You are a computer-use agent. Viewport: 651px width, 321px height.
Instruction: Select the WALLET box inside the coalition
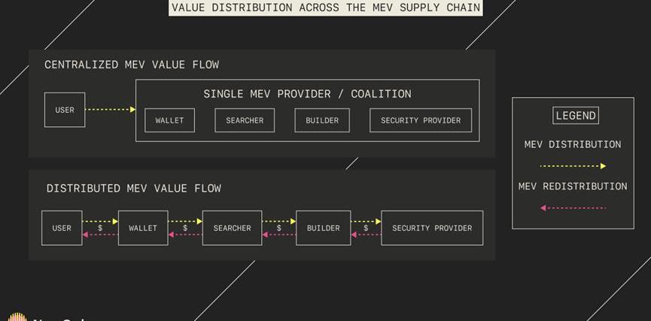[169, 120]
